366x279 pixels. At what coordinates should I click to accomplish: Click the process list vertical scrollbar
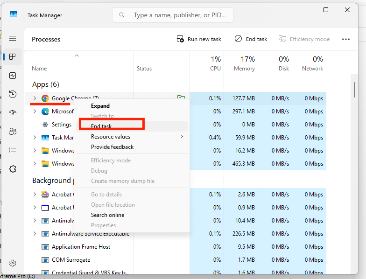tap(354, 90)
